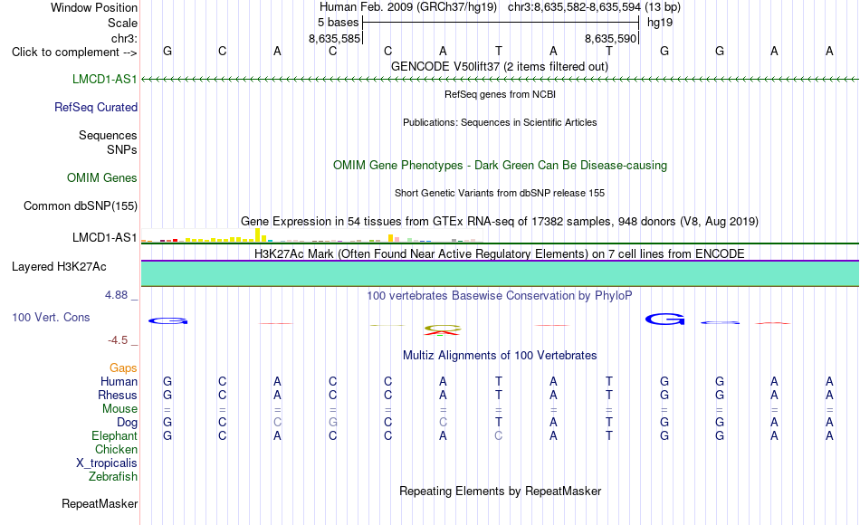The height and width of the screenshot is (525, 860).
Task: Click 'RefSeq genes from NCBI' title
Action: coord(500,94)
